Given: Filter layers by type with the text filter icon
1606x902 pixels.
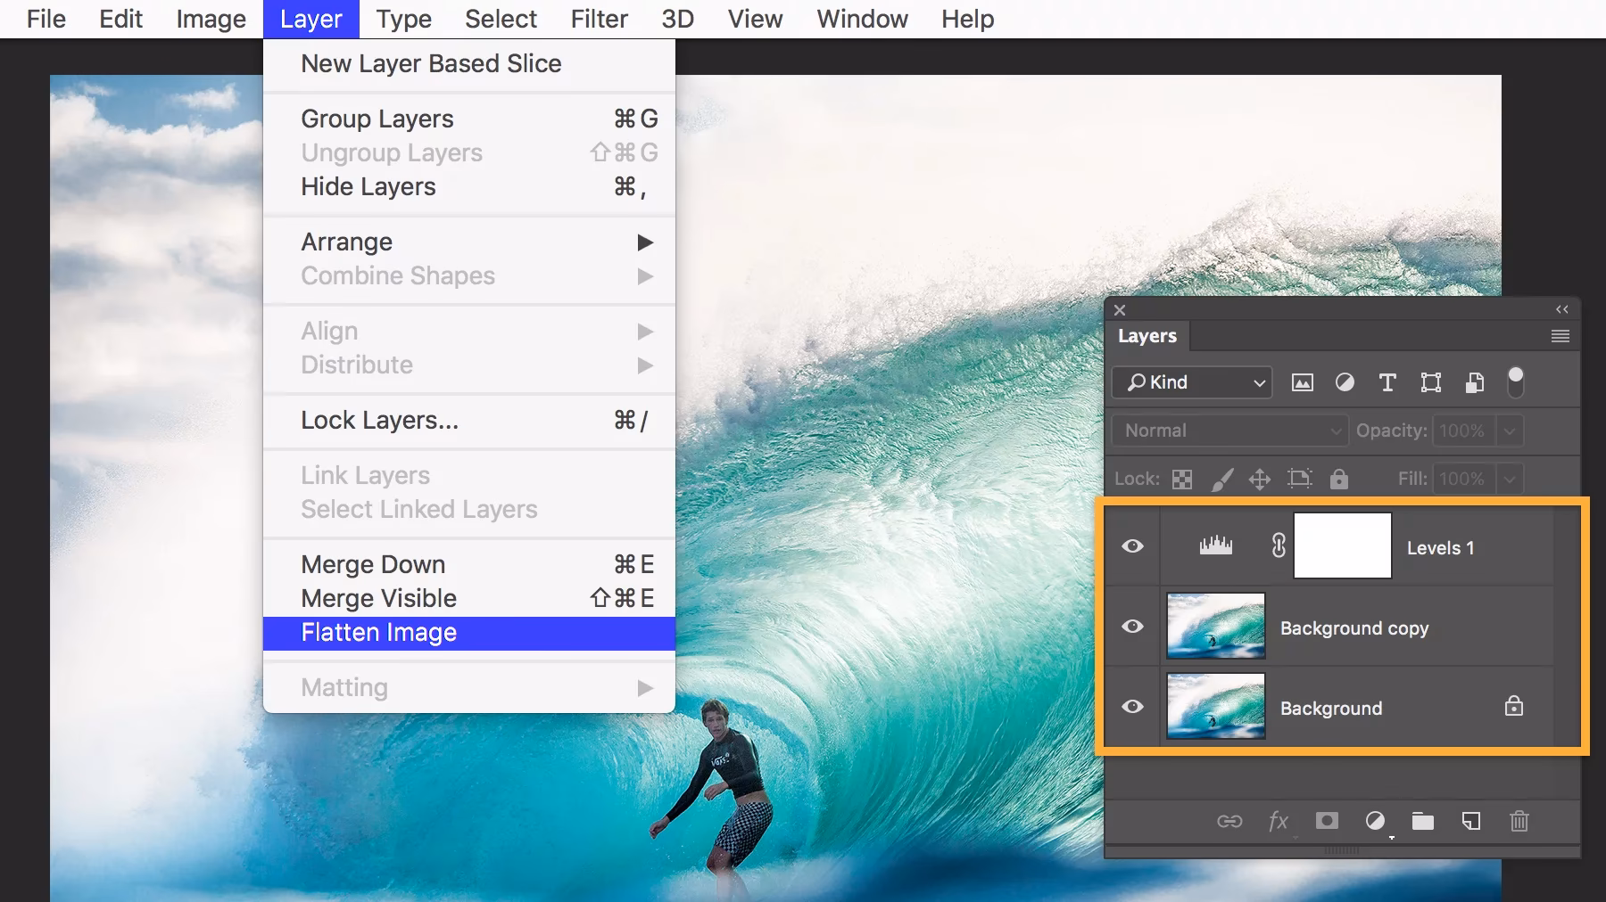Looking at the screenshot, I should (x=1387, y=382).
